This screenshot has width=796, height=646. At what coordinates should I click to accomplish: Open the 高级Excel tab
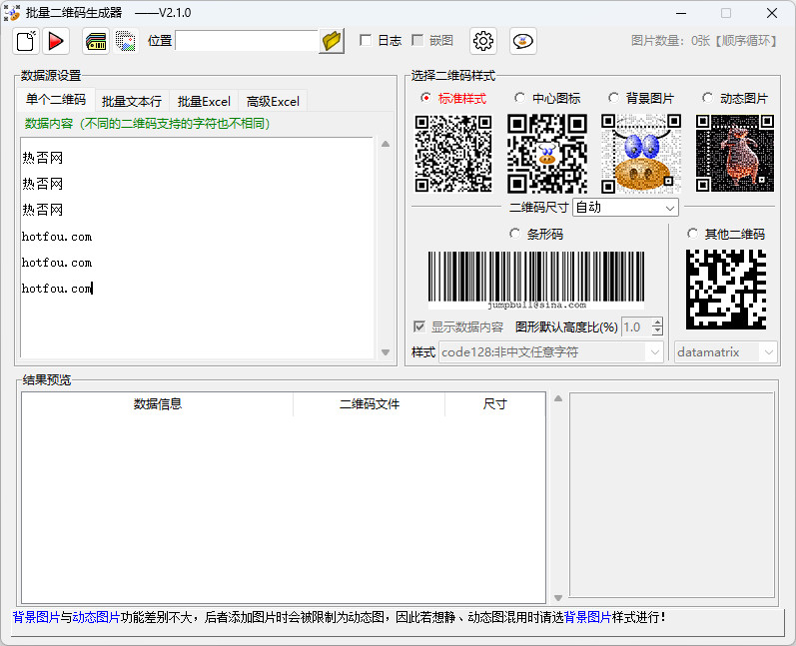pos(273,102)
